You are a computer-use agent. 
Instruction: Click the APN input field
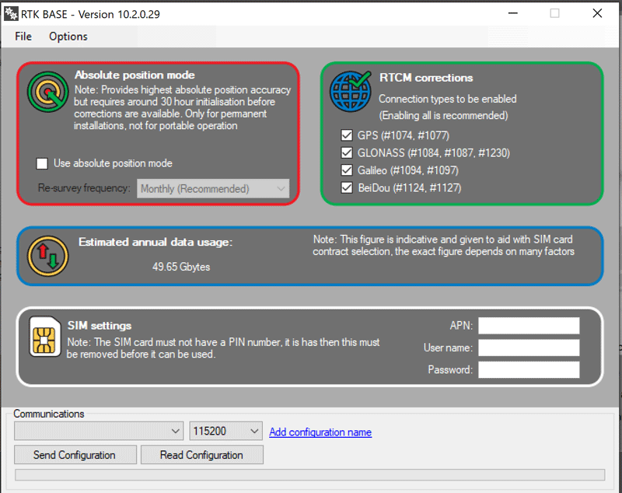(529, 325)
